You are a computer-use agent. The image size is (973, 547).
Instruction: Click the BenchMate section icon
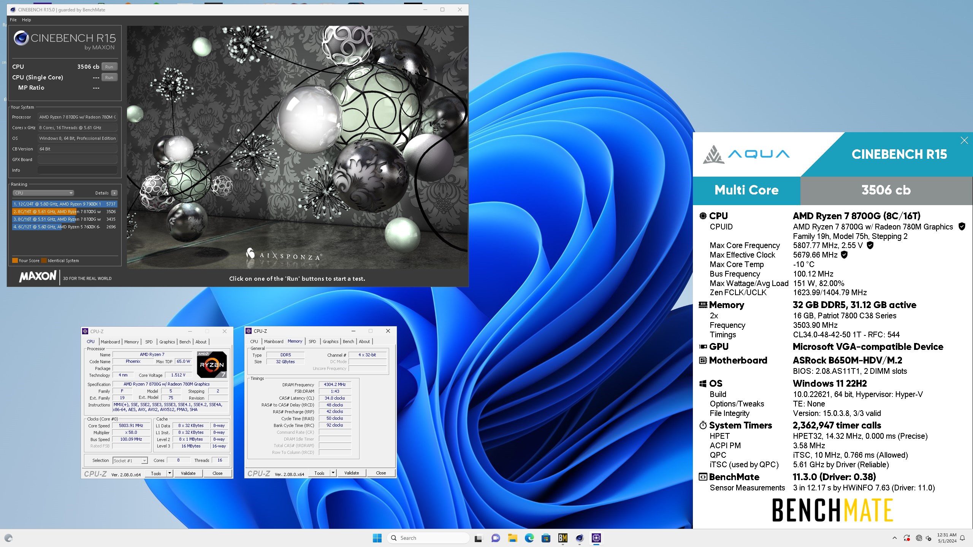[x=703, y=477]
